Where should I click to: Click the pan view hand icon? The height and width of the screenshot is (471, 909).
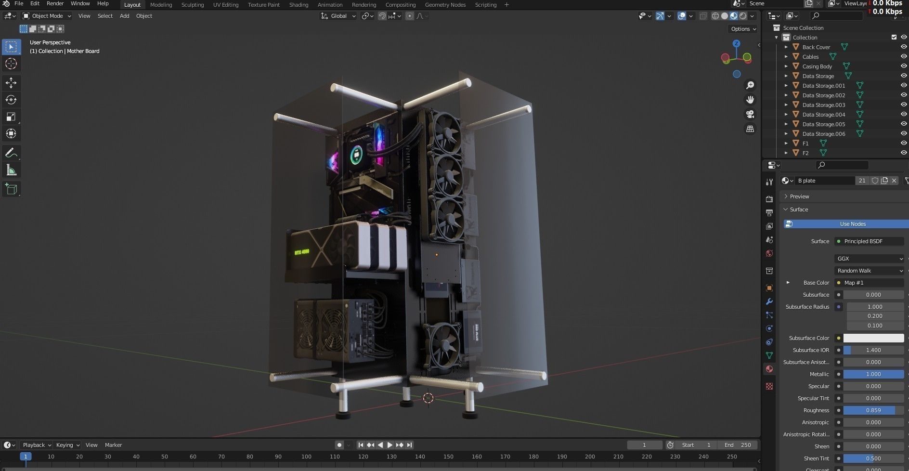[x=750, y=100]
